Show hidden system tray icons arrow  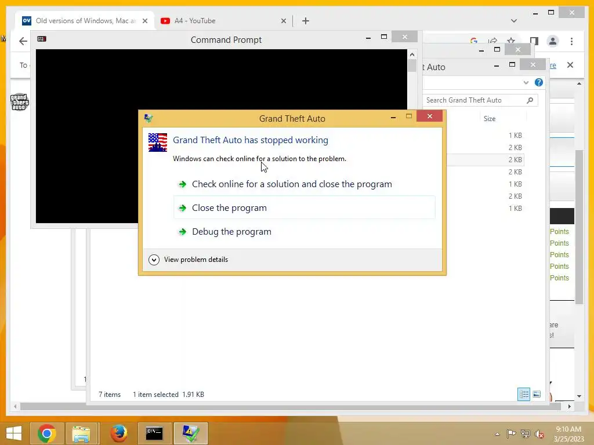click(x=497, y=434)
